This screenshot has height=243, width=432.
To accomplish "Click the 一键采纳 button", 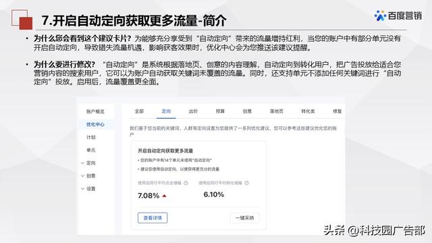I will point(244,218).
